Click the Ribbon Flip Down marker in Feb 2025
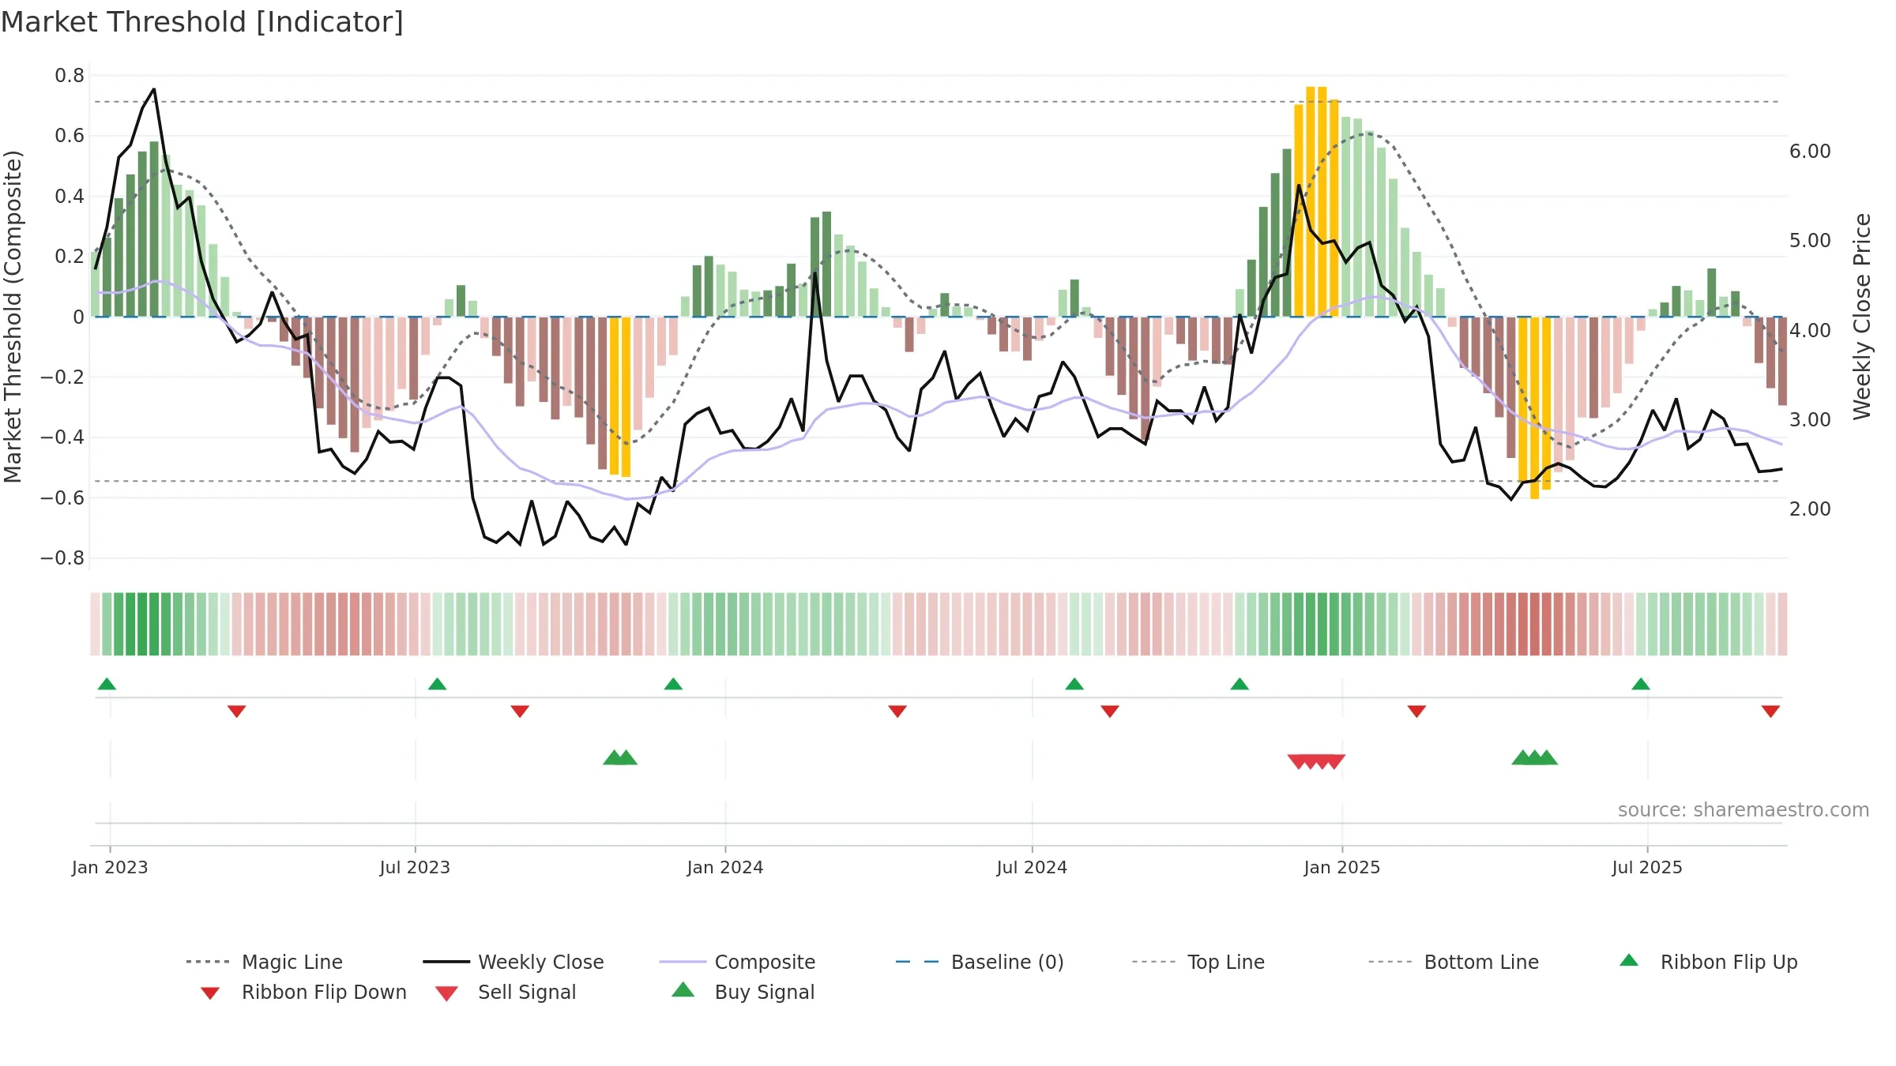 [x=1416, y=711]
